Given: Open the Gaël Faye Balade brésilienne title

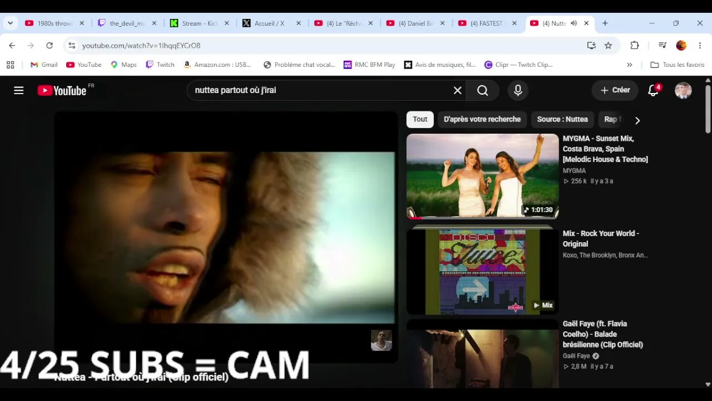Looking at the screenshot, I should point(603,334).
